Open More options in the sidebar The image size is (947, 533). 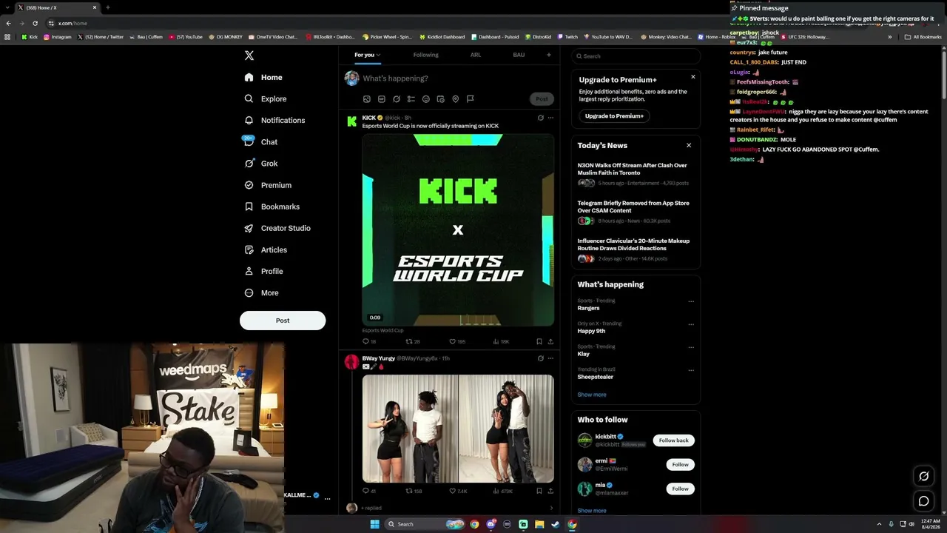(261, 293)
